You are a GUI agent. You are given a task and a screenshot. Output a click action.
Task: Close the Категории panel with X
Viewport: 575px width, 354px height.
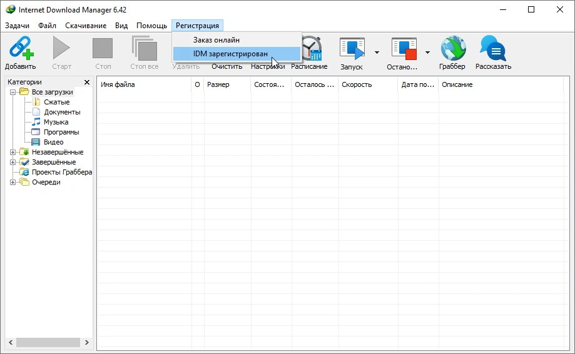pyautogui.click(x=87, y=82)
